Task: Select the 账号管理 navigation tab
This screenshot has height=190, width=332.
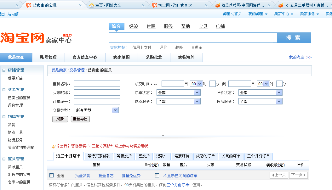Action: point(48,57)
